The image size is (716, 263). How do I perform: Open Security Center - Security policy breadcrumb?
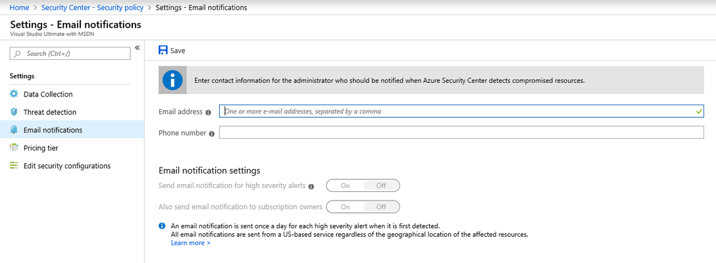point(92,7)
